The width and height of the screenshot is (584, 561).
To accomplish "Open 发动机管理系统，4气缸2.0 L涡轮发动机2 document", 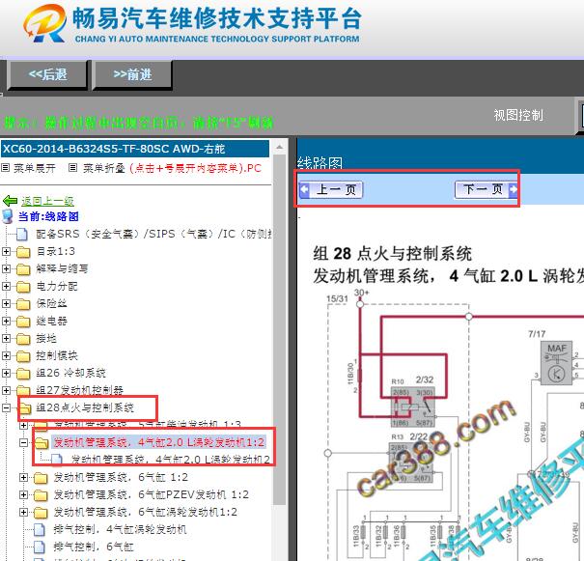I will [171, 460].
